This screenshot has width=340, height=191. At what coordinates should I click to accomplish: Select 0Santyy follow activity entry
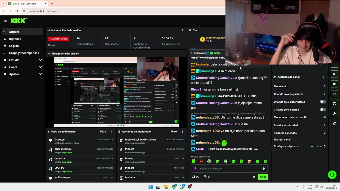coord(81,141)
